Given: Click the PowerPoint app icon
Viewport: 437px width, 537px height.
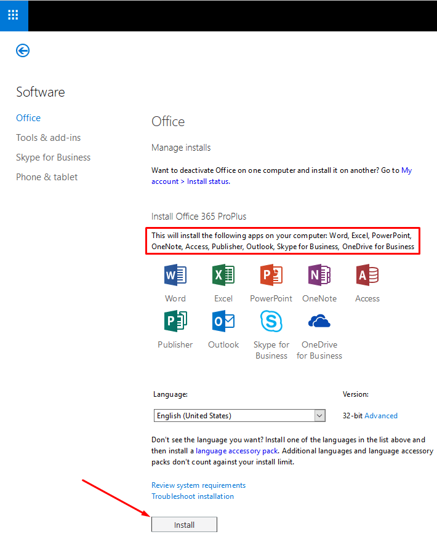Looking at the screenshot, I should point(271,275).
